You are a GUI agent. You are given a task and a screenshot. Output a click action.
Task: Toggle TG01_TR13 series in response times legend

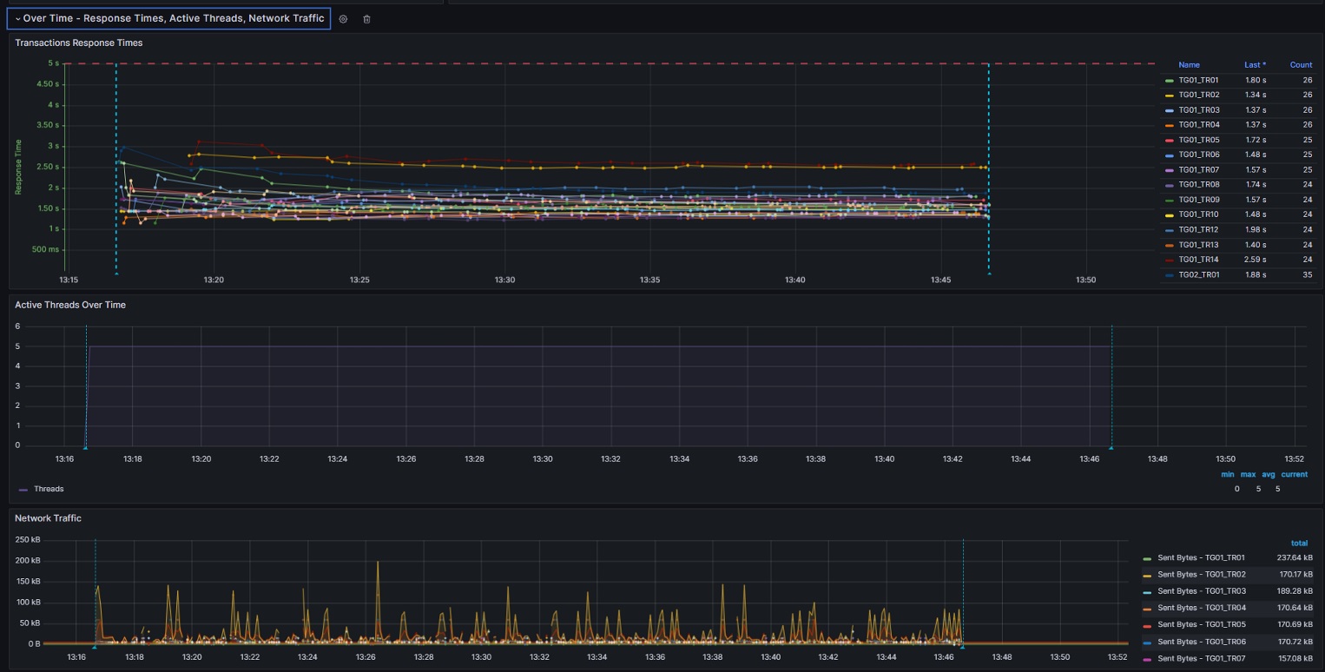pos(1199,245)
